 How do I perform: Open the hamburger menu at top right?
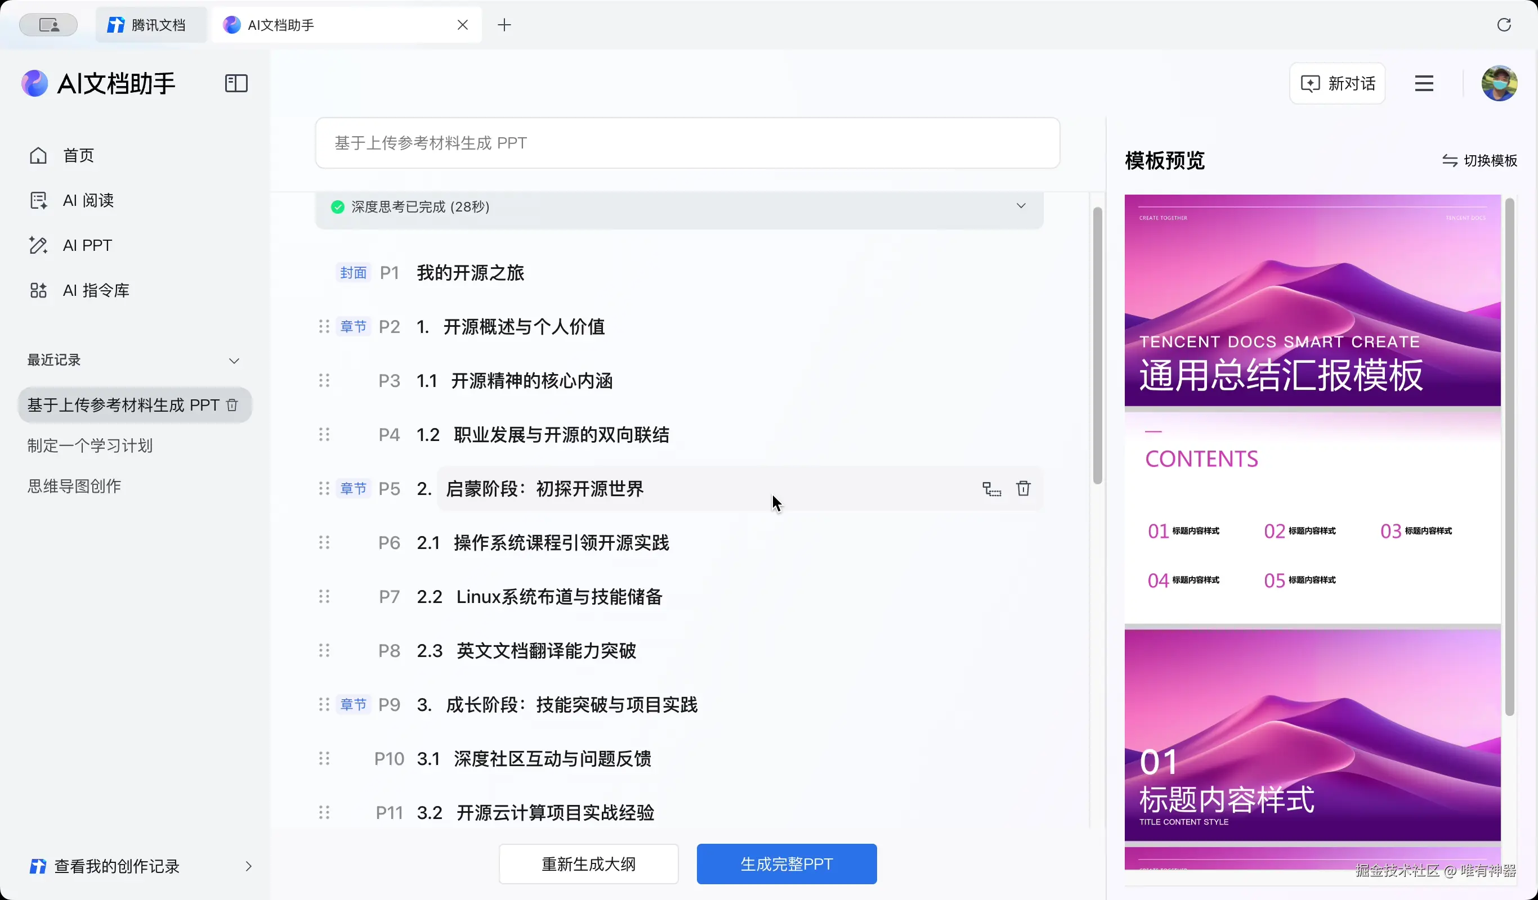point(1424,84)
